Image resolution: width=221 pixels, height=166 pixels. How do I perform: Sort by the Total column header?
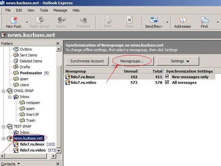click(152, 71)
